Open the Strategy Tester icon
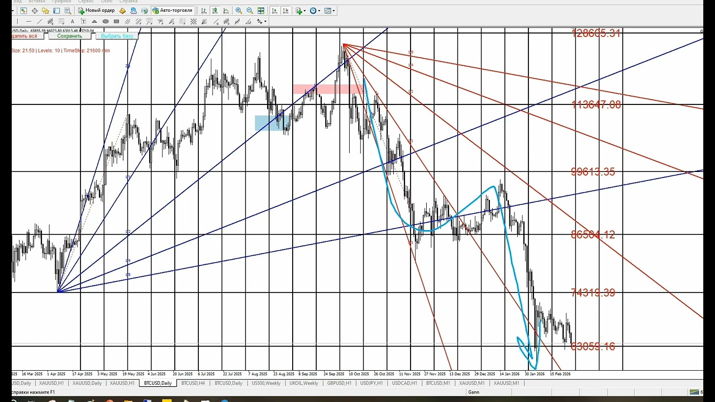715x402 pixels. (x=67, y=10)
